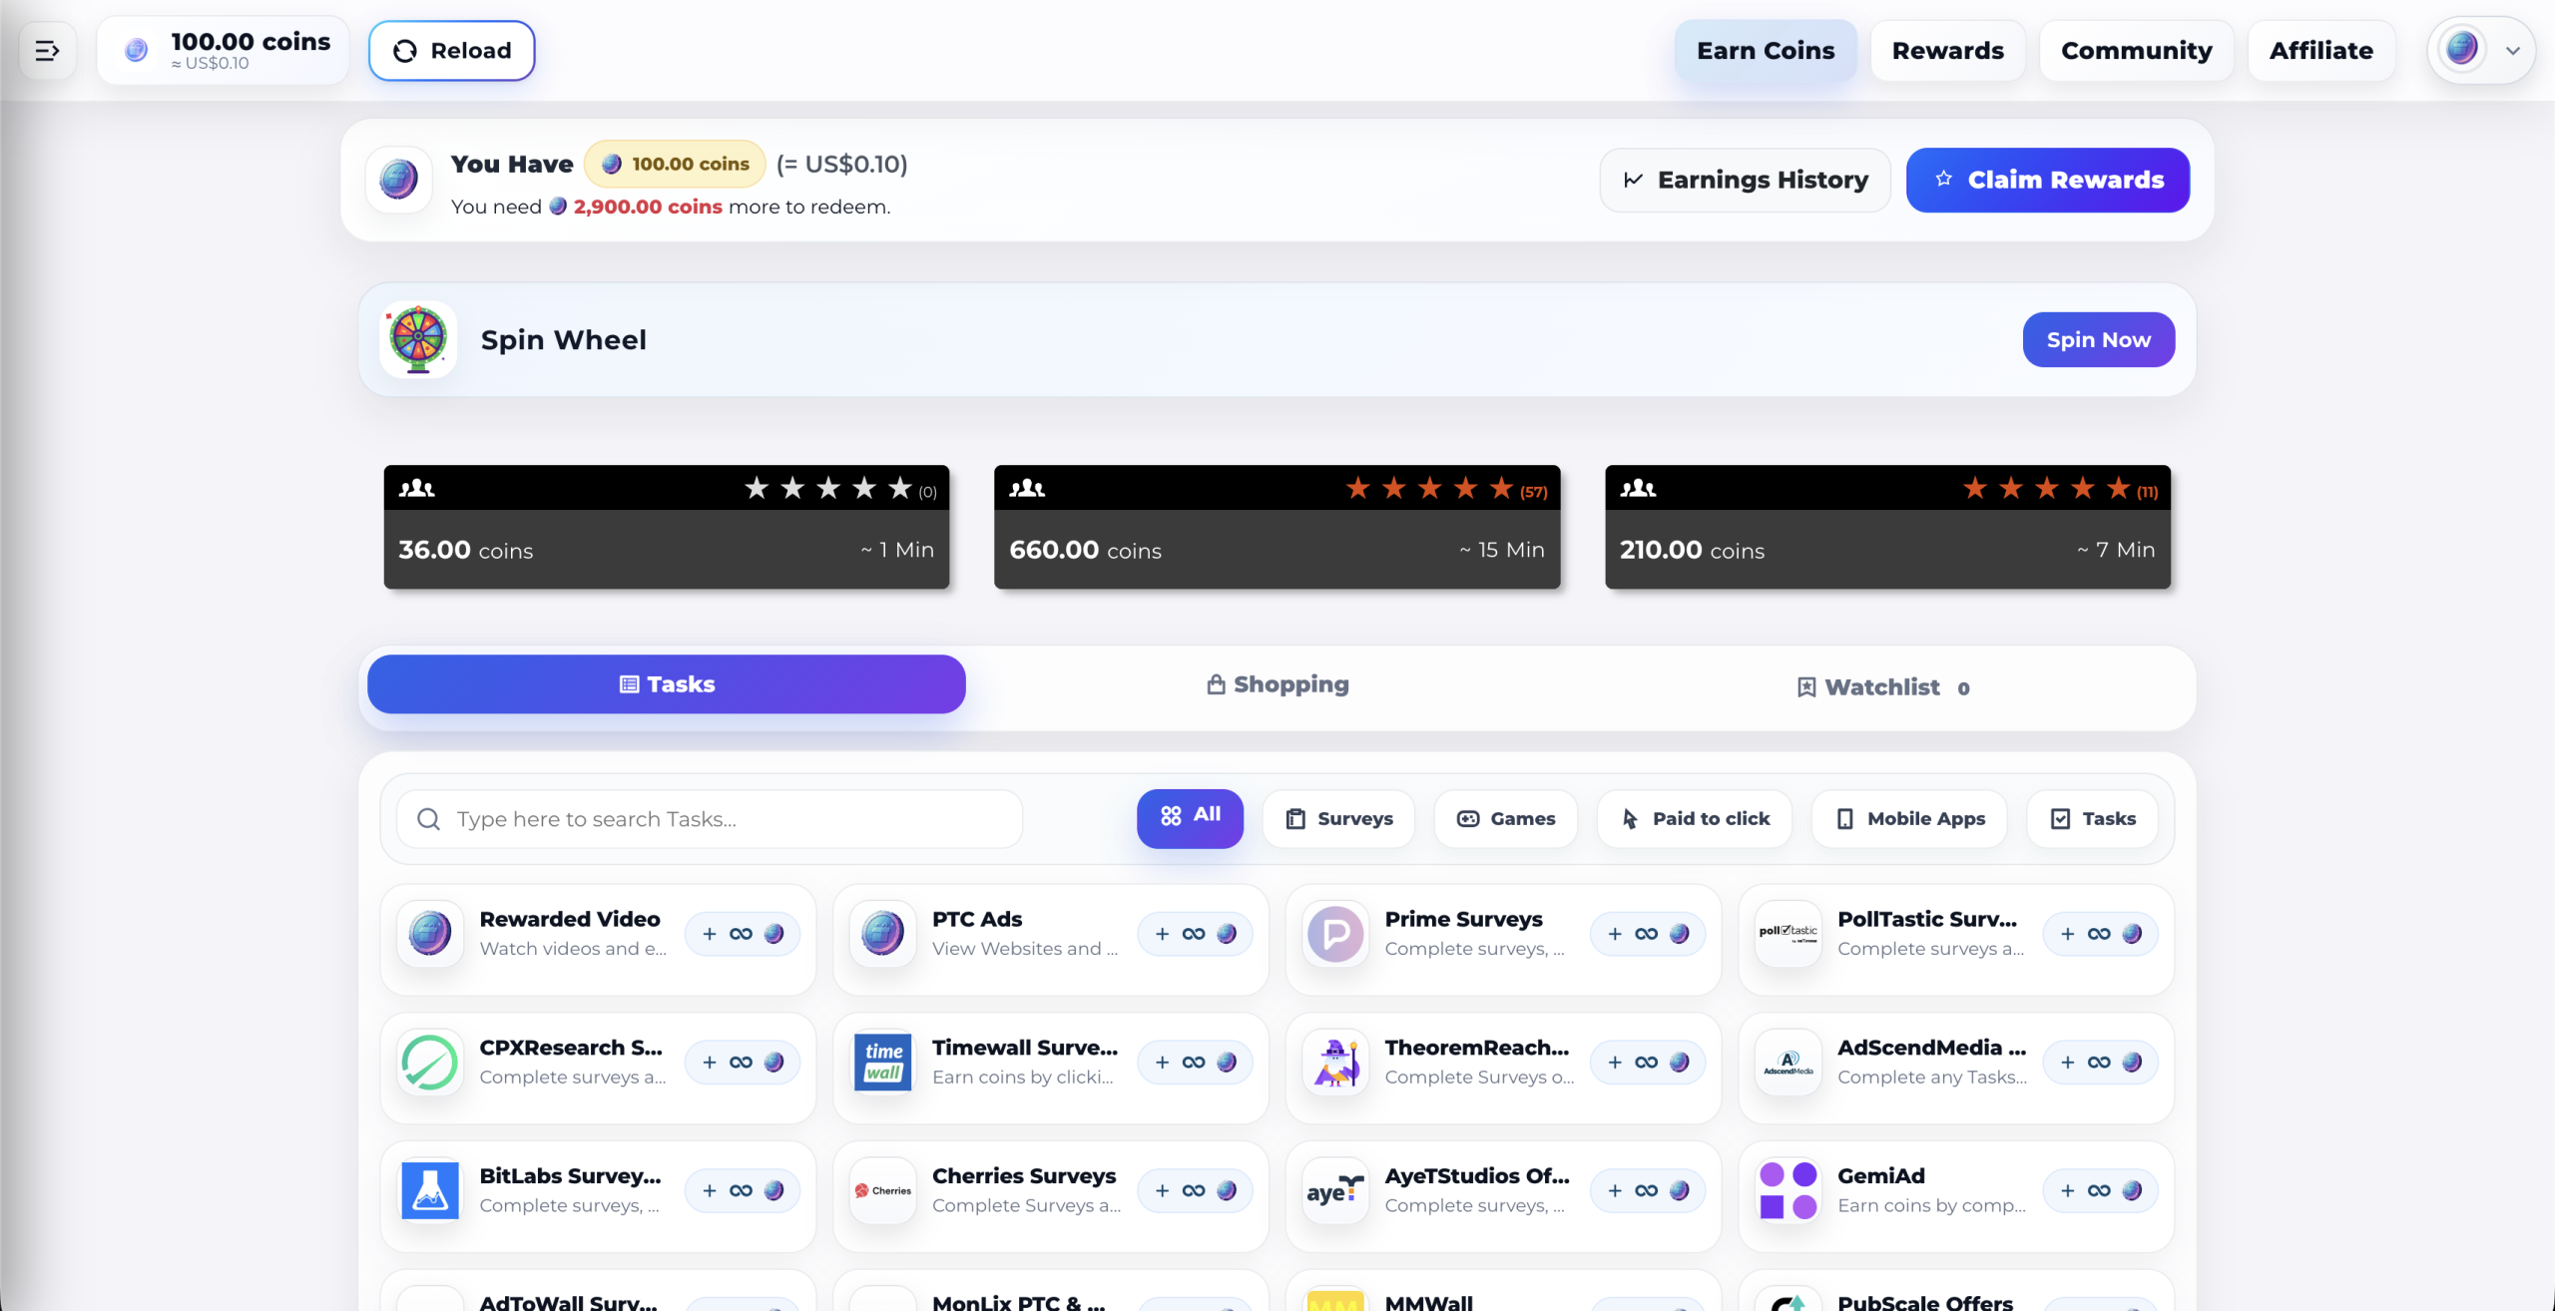Click the '2,900.00 coins' red text
The height and width of the screenshot is (1311, 2555).
pos(648,207)
